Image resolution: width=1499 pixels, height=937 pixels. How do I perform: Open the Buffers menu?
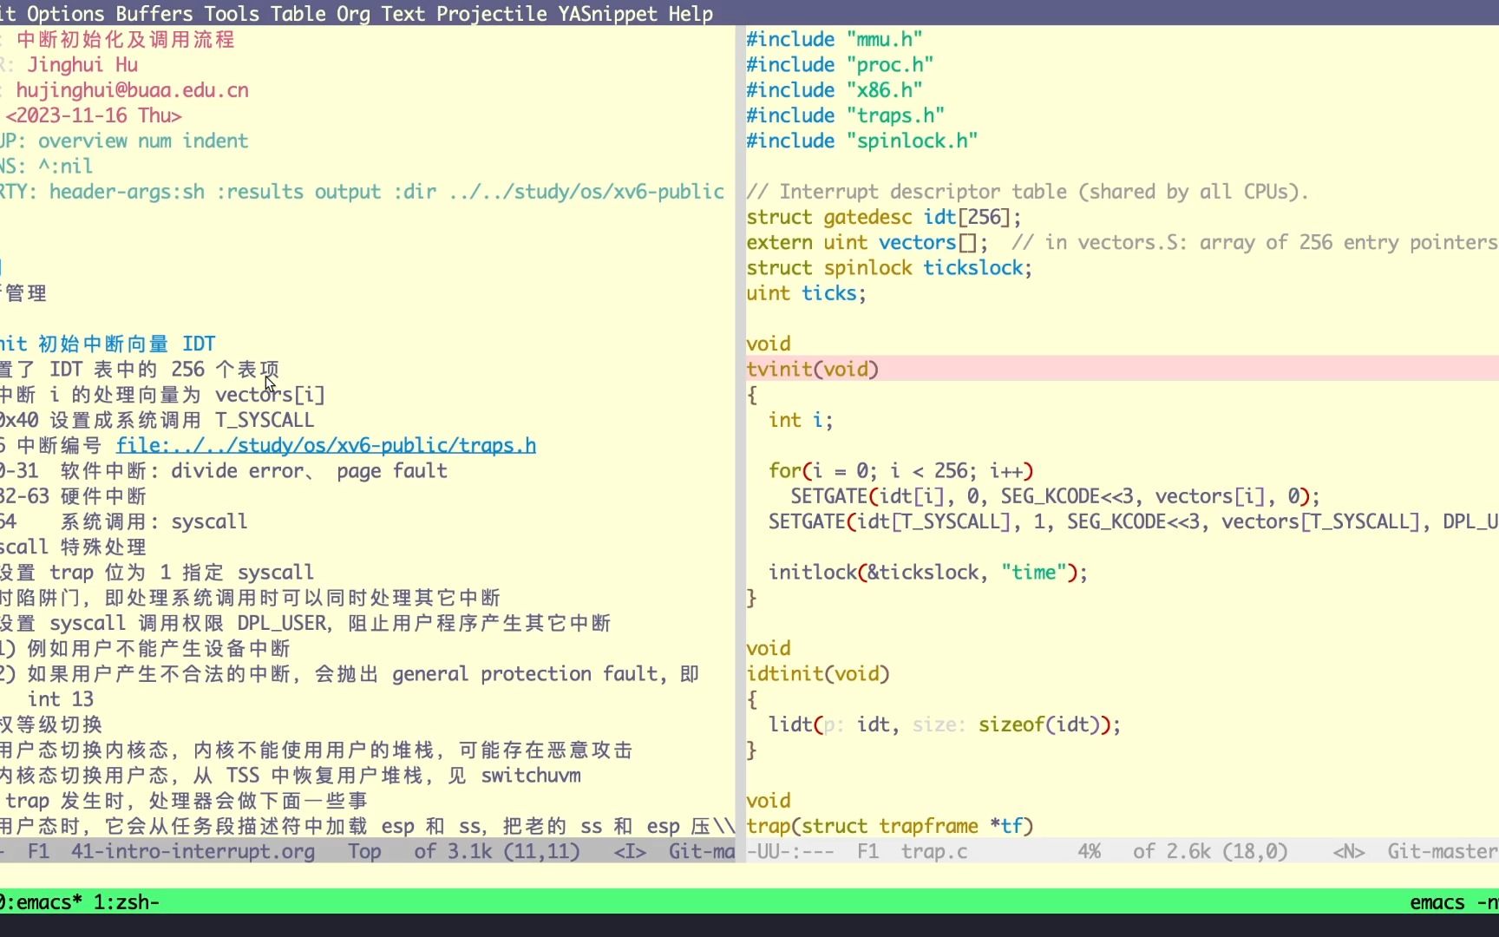click(x=154, y=14)
